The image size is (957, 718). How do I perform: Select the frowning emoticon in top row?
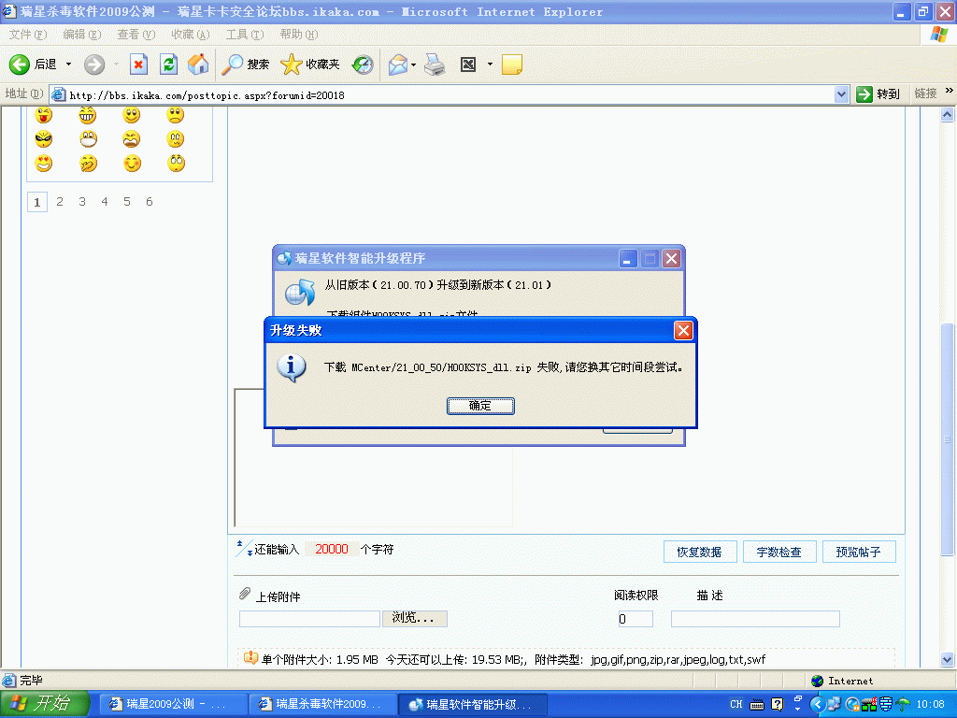coord(176,115)
